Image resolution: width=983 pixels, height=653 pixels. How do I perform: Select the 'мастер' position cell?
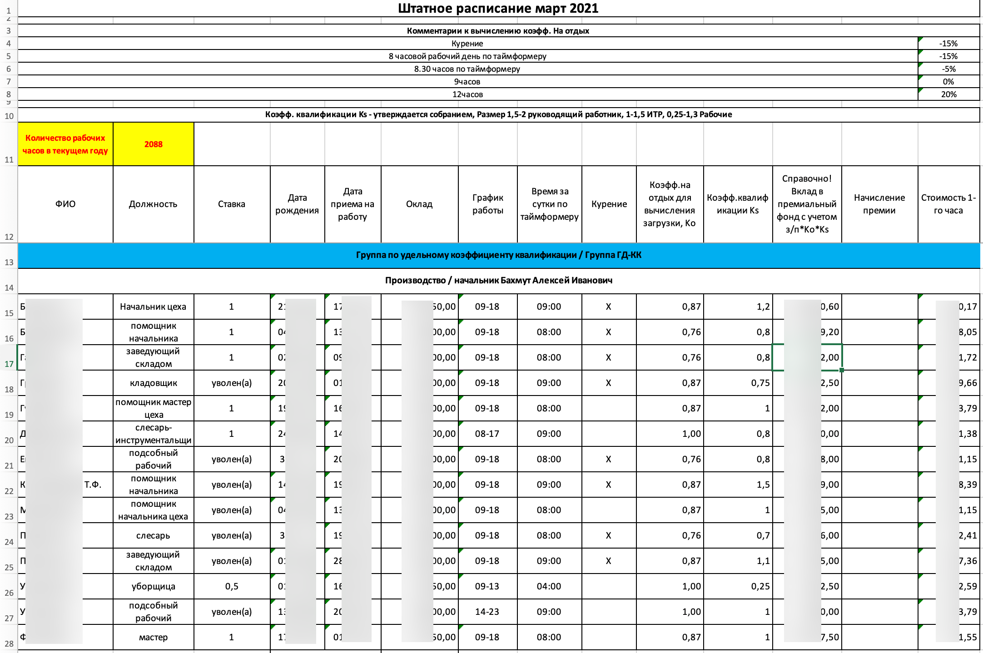(x=154, y=638)
